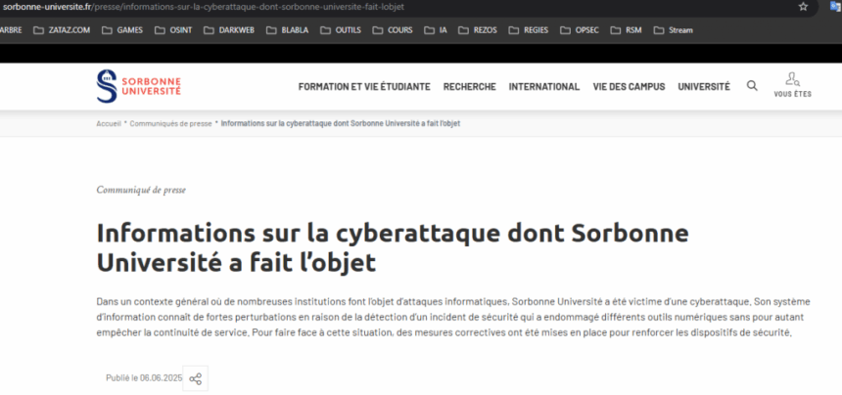
Task: Click the Vous êtes profile icon
Action: (x=793, y=85)
